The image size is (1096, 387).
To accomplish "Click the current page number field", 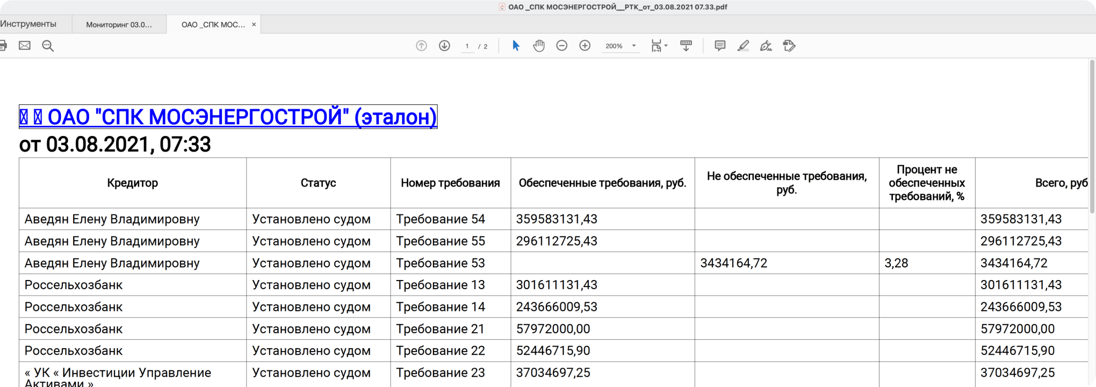I will [467, 46].
